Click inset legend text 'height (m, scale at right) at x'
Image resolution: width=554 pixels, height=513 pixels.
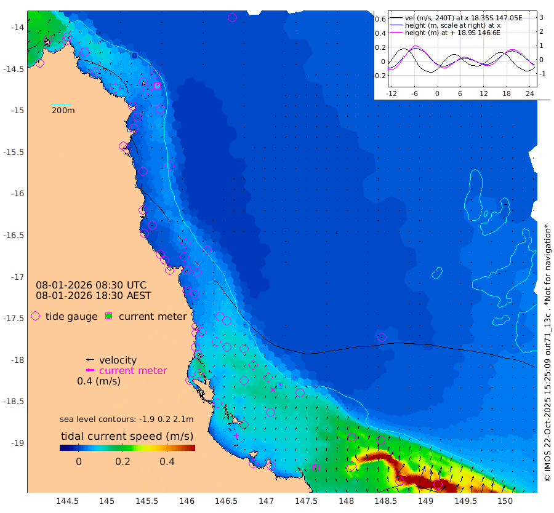pyautogui.click(x=452, y=25)
